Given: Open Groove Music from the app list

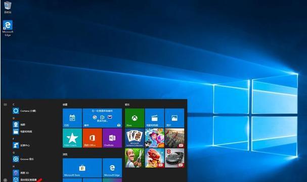Looking at the screenshot, I should click(23, 159).
